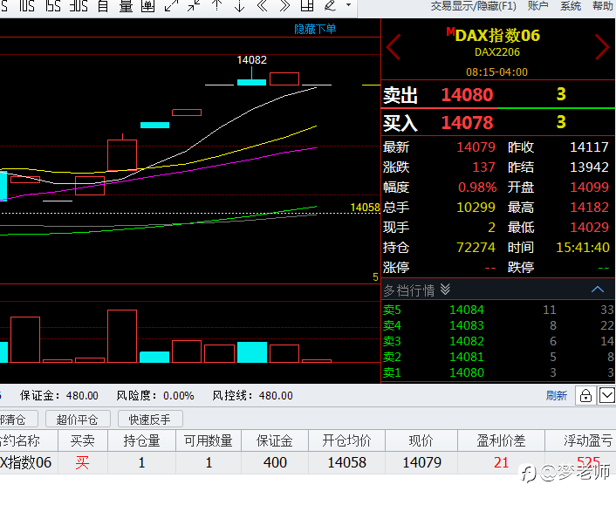Select the 卖2 14081 depth row
616x505 pixels.
pyautogui.click(x=498, y=357)
